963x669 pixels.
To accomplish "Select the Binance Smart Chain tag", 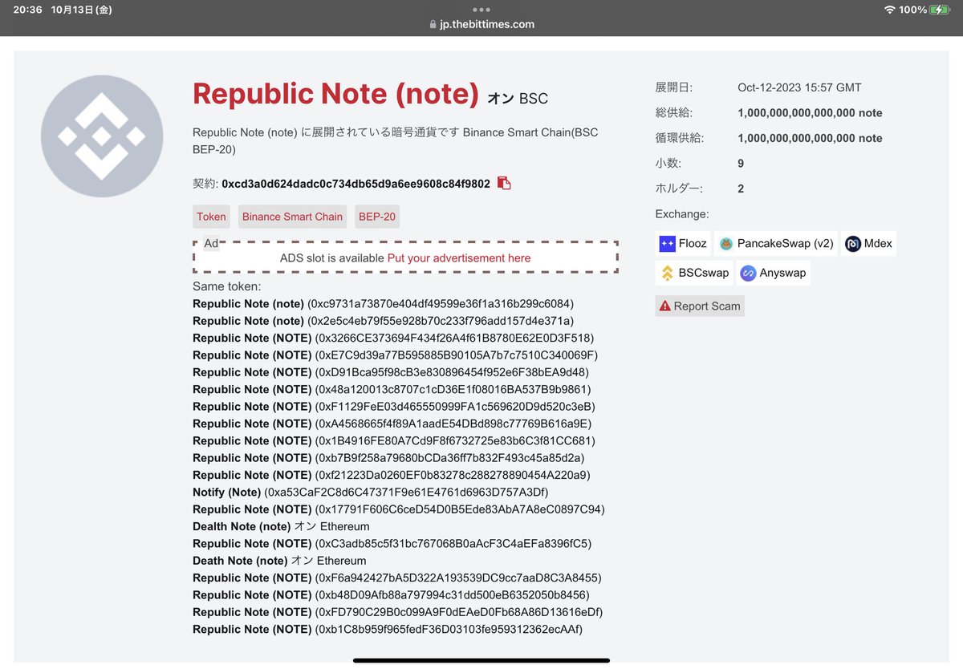I will 292,217.
